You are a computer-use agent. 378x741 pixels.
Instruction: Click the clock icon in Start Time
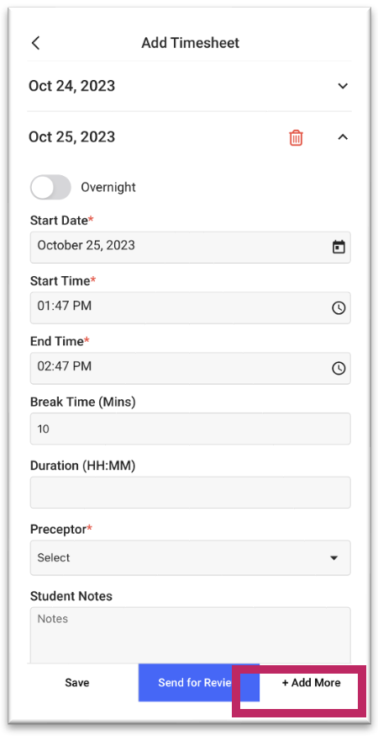click(339, 308)
